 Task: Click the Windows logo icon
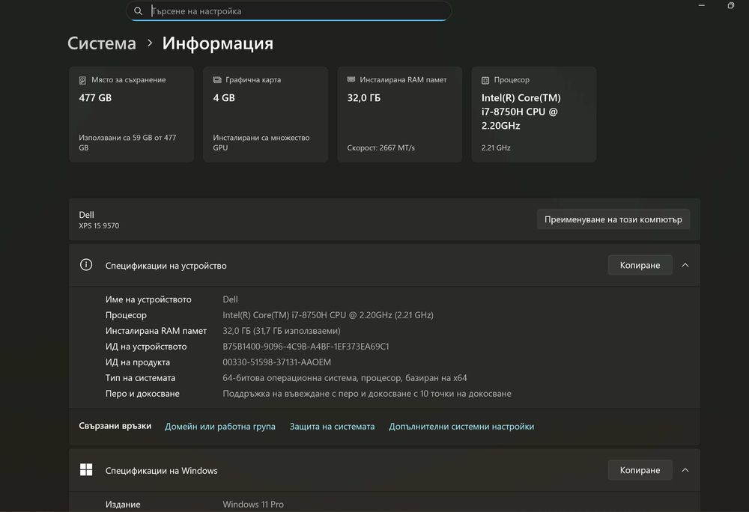coord(86,469)
